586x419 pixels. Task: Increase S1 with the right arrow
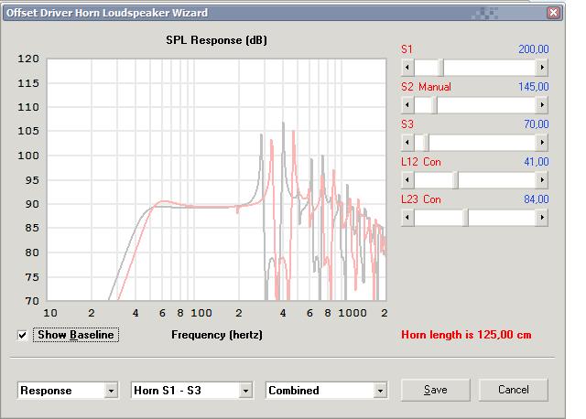pyautogui.click(x=542, y=68)
